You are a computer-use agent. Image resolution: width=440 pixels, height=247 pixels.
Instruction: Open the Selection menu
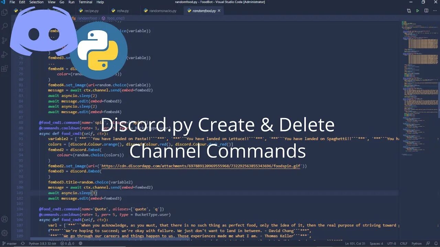(x=36, y=2)
